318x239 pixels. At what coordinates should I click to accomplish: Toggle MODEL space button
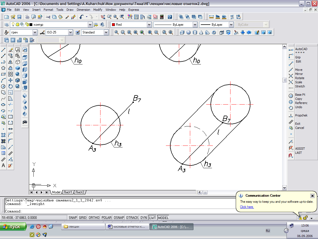163,218
